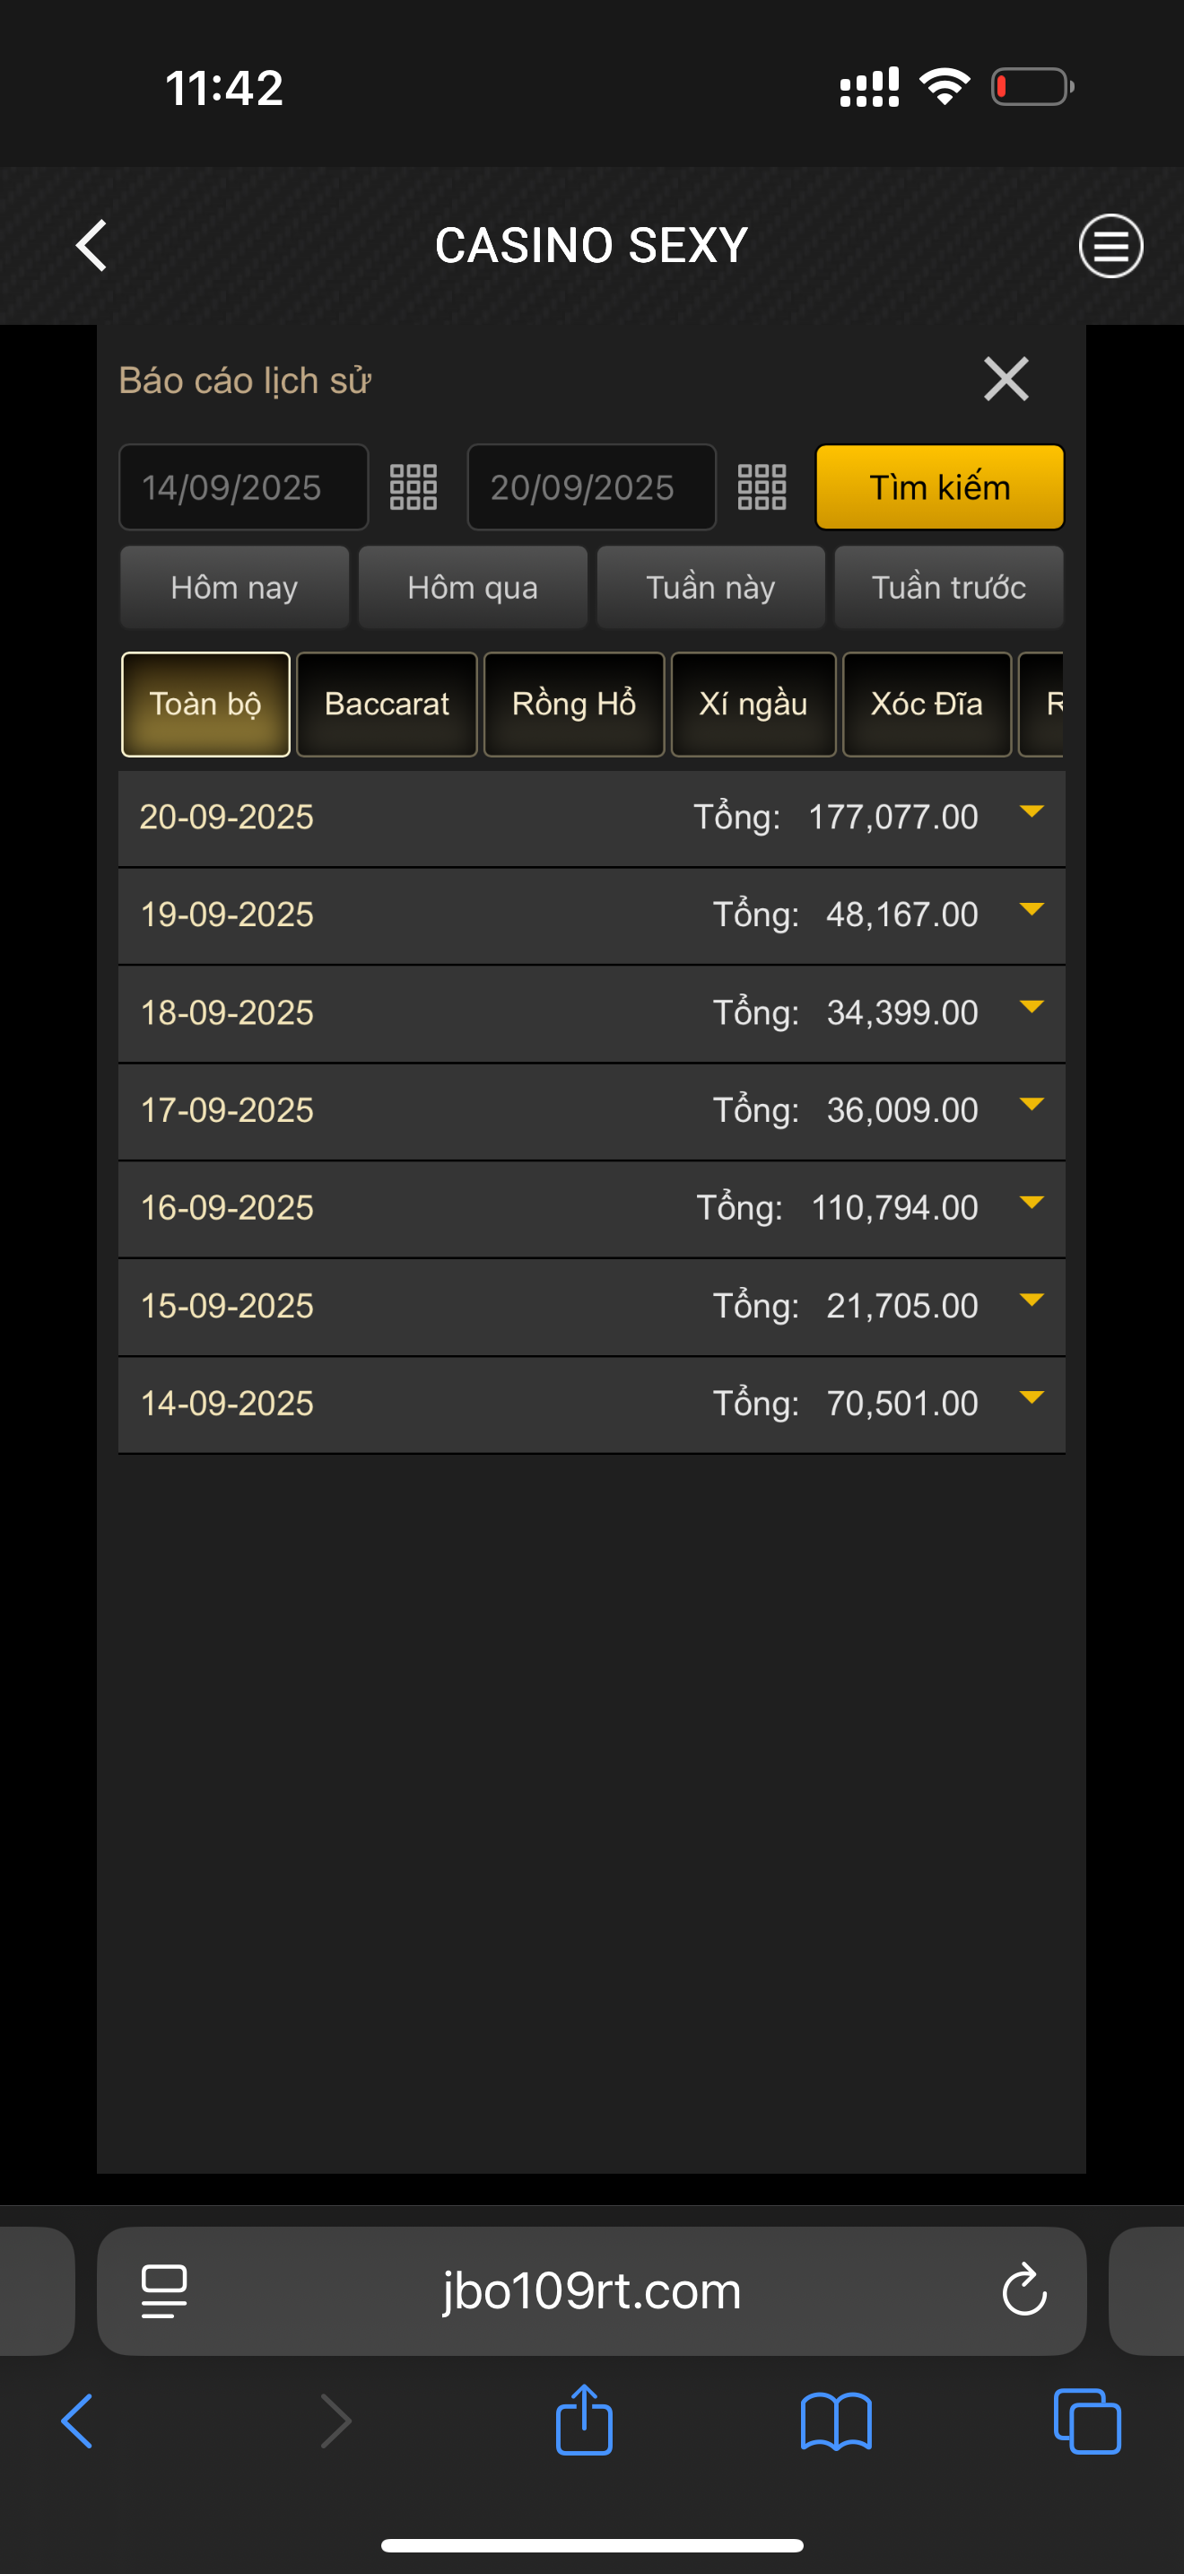
Task: Switch to the Baccarat tab
Action: [387, 705]
